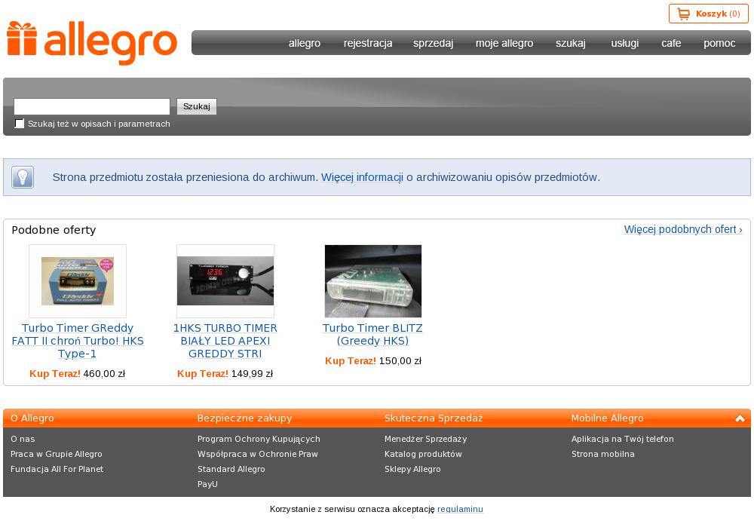
Task: Open Menedżer Sprzedaży link
Action: [x=425, y=439]
